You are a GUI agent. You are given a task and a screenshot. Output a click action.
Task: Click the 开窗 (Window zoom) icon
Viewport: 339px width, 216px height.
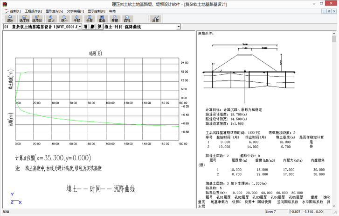115,19
